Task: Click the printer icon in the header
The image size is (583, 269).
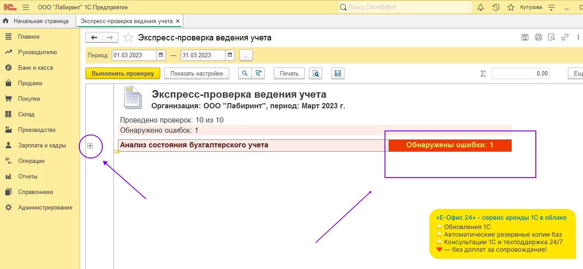Action: pos(538,37)
